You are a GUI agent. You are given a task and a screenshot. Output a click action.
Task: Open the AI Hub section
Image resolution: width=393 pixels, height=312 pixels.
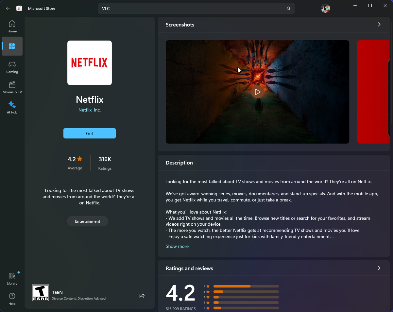pos(12,108)
